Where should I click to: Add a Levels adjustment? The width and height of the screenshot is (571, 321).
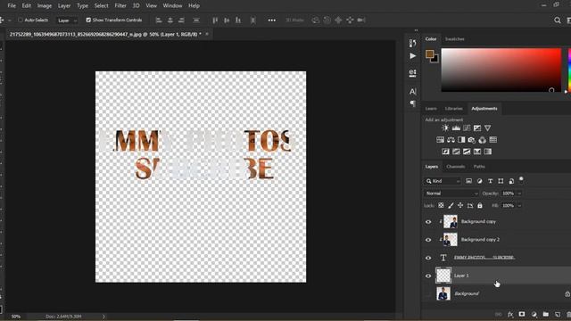[456, 128]
